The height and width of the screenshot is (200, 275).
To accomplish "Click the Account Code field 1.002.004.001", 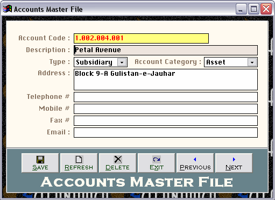I will point(141,38).
